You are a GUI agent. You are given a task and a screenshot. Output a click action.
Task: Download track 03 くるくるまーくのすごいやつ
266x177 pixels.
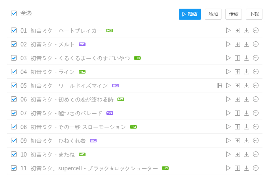click(246, 58)
